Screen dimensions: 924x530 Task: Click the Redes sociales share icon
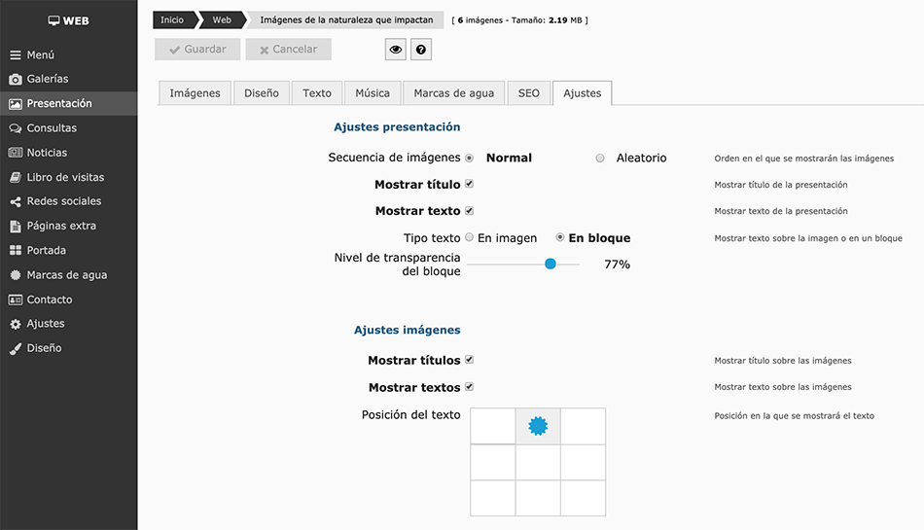[16, 201]
